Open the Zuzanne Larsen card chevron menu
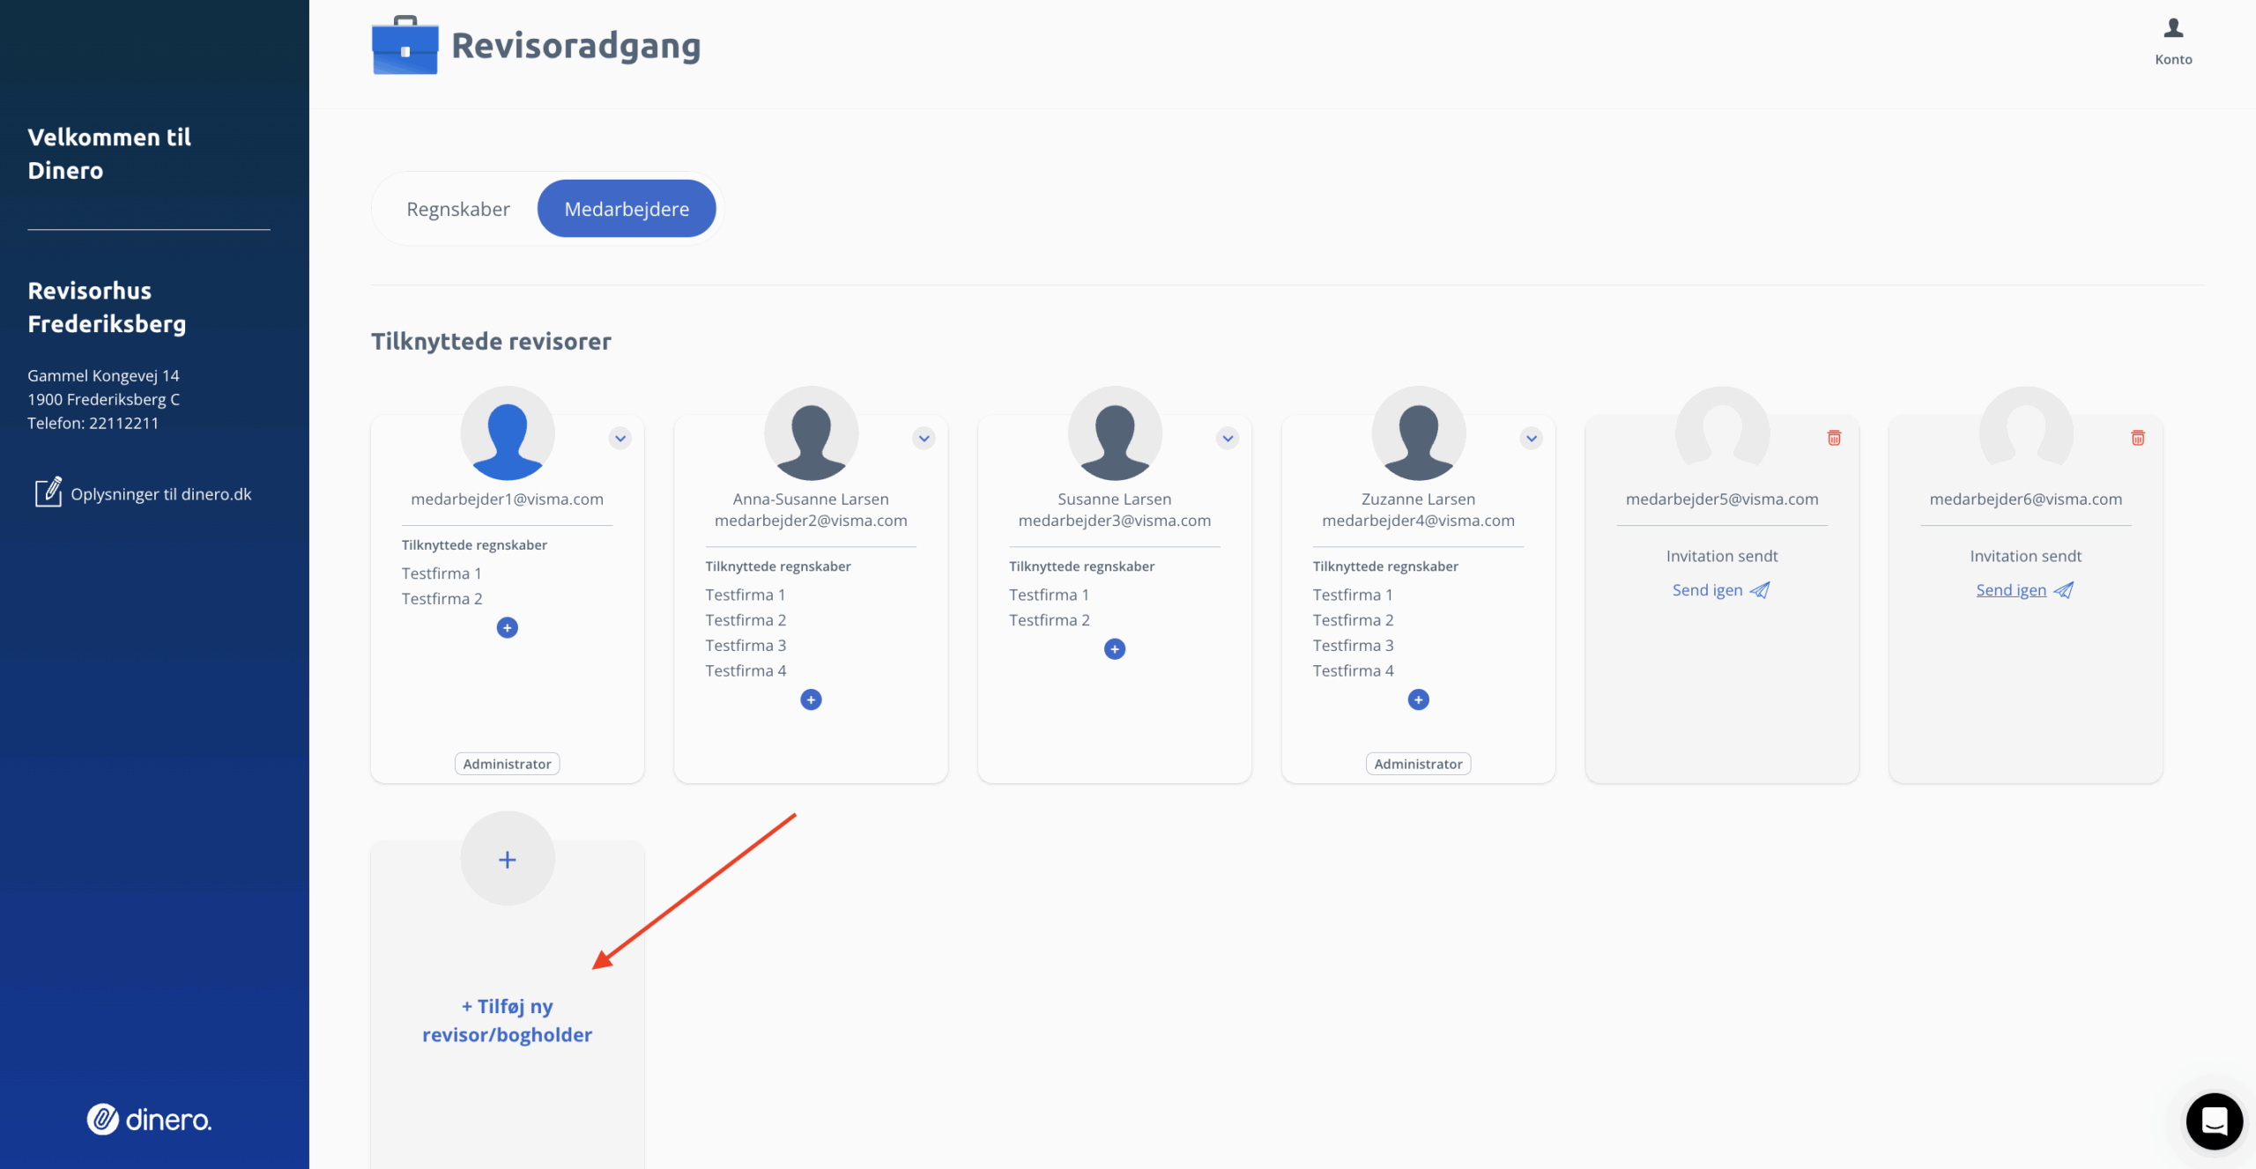This screenshot has width=2256, height=1169. pyautogui.click(x=1531, y=438)
